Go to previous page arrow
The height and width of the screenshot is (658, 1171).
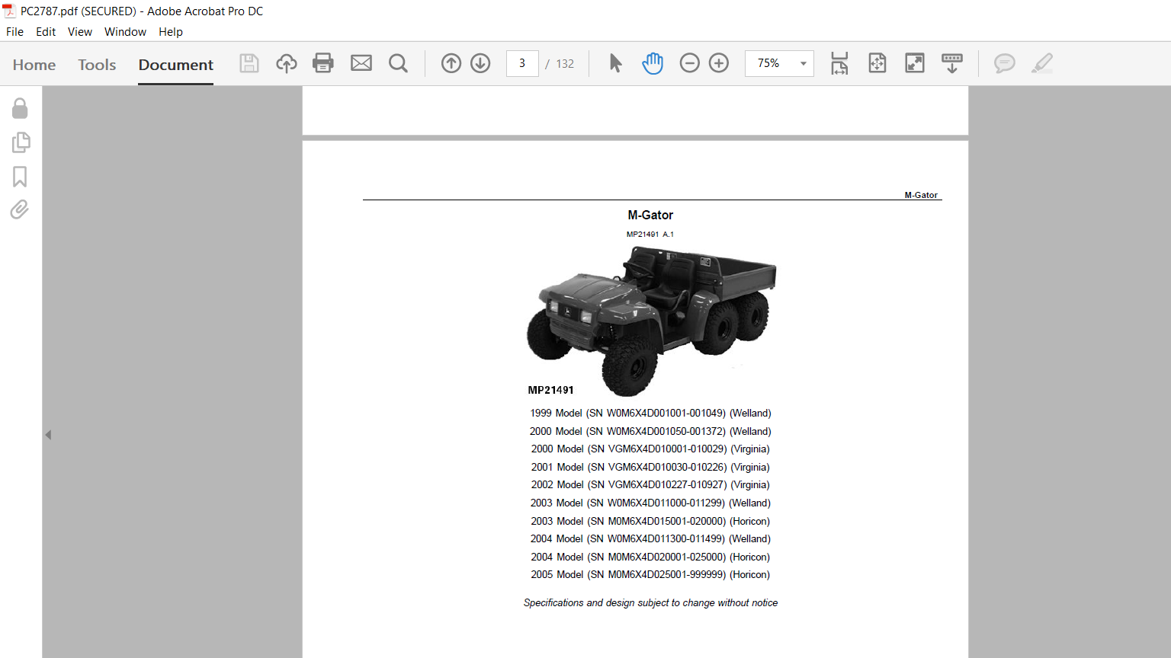point(451,63)
